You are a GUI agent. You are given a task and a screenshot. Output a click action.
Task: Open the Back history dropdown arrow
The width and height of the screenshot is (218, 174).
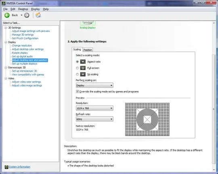[21, 15]
